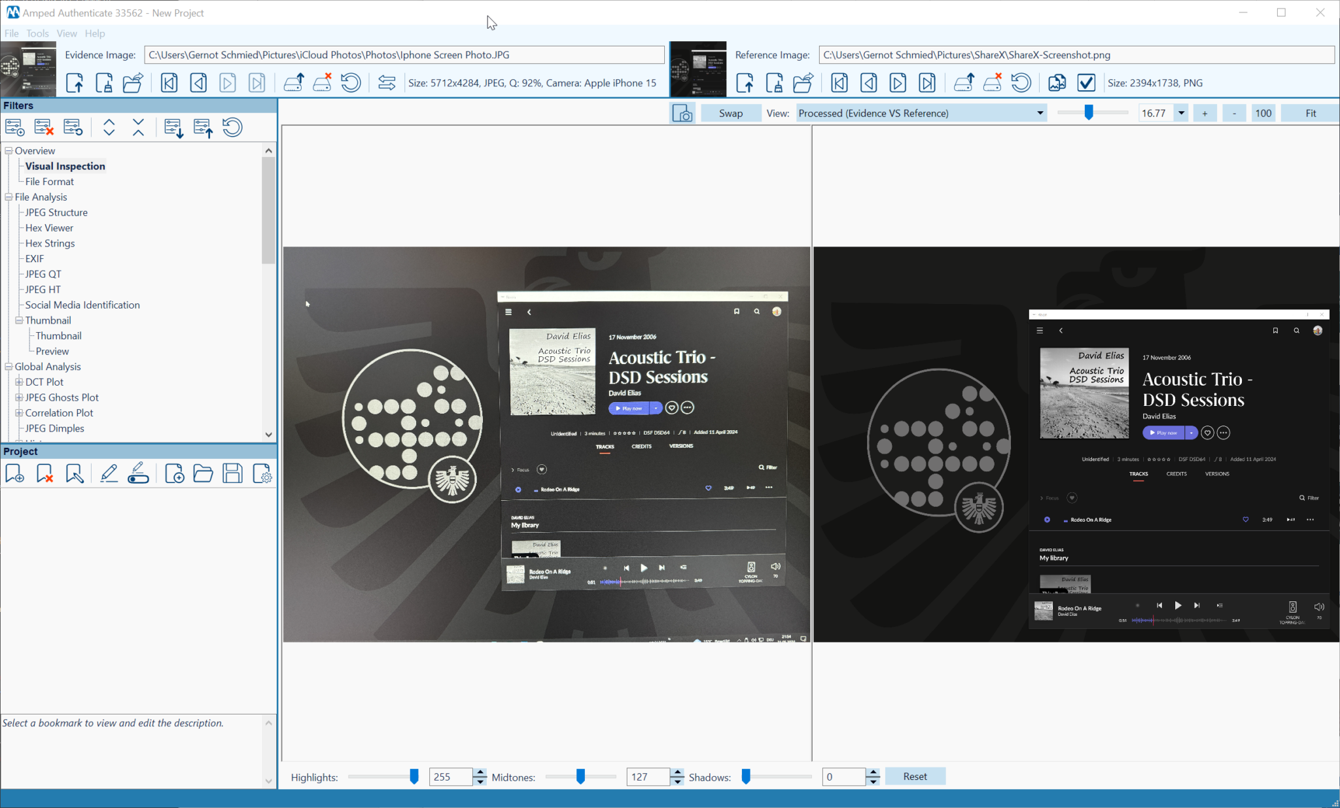
Task: Click the snapshot camera icon beside Swap
Action: pos(682,113)
